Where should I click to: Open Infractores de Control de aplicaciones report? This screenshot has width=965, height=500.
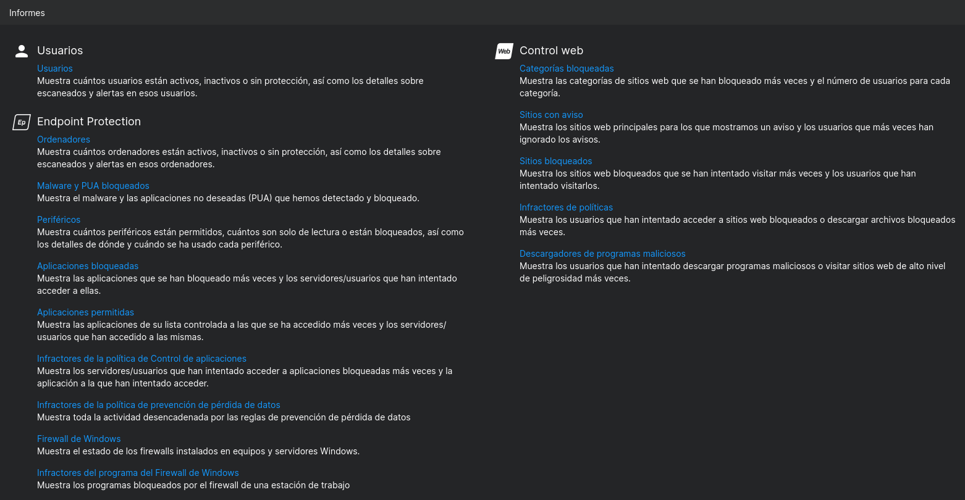pyautogui.click(x=141, y=359)
